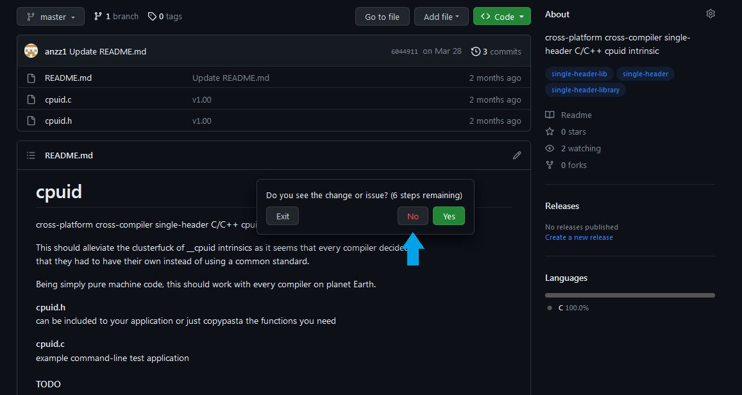The image size is (742, 395).
Task: Click the anzz1 avatar image
Action: pos(31,51)
